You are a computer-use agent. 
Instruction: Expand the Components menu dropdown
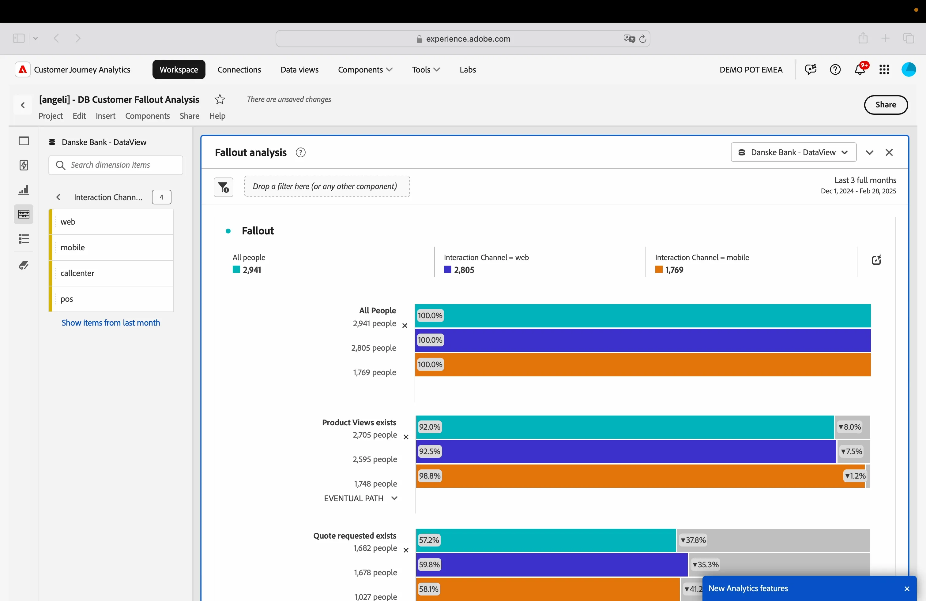(365, 69)
